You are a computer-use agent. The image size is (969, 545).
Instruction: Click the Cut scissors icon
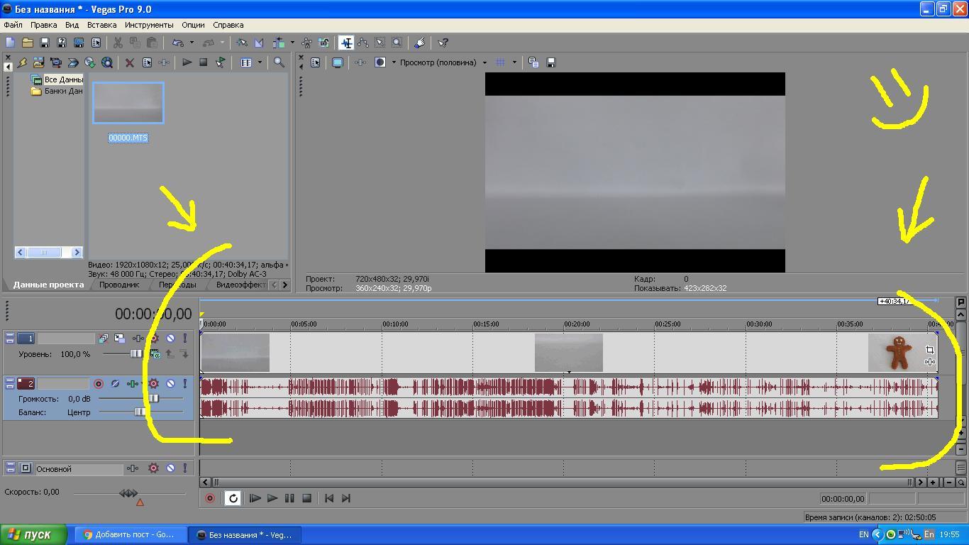pos(118,43)
